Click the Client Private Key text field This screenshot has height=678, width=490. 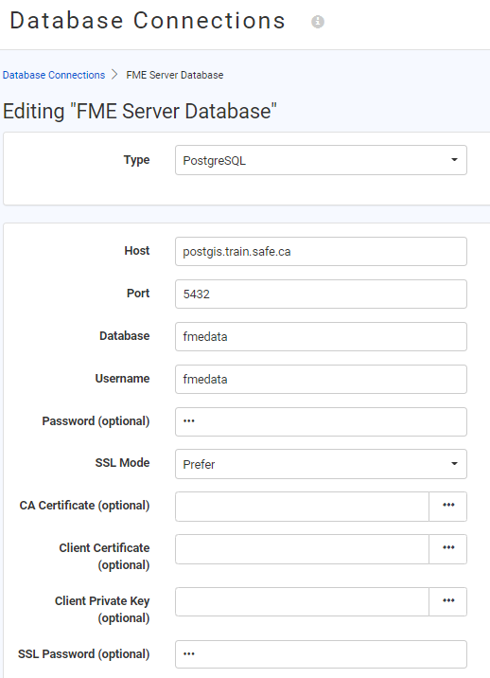tap(302, 601)
